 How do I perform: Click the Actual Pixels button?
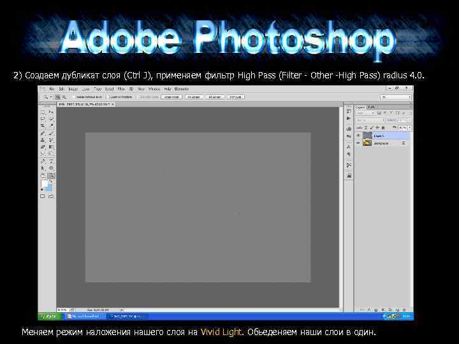tap(171, 97)
